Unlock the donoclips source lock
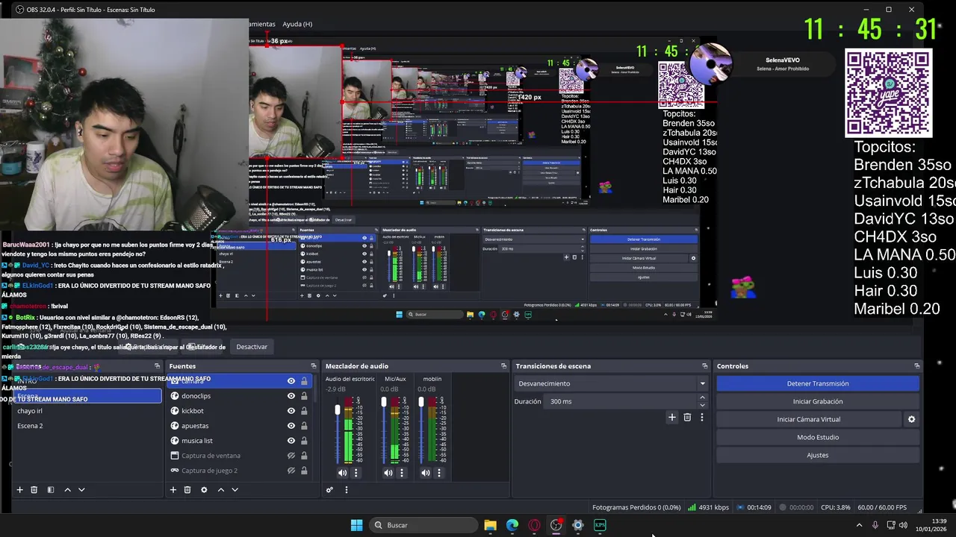The height and width of the screenshot is (537, 956). (x=304, y=396)
